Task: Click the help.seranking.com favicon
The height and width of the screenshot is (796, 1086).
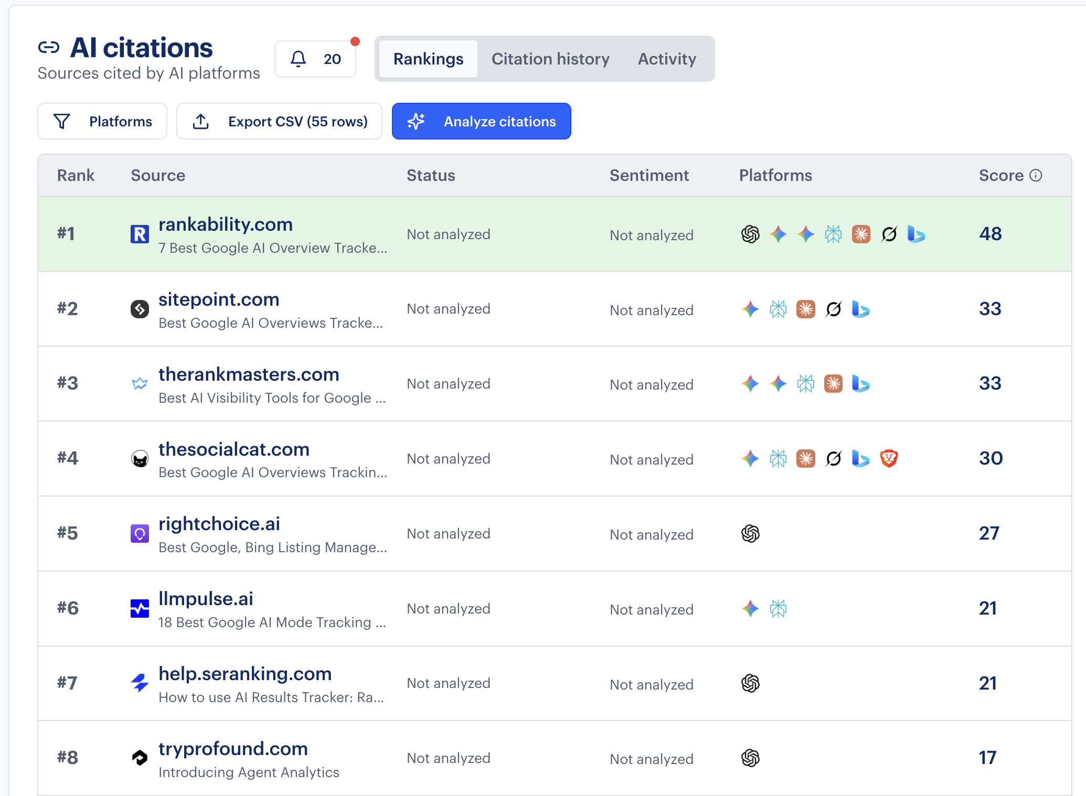Action: coord(140,683)
